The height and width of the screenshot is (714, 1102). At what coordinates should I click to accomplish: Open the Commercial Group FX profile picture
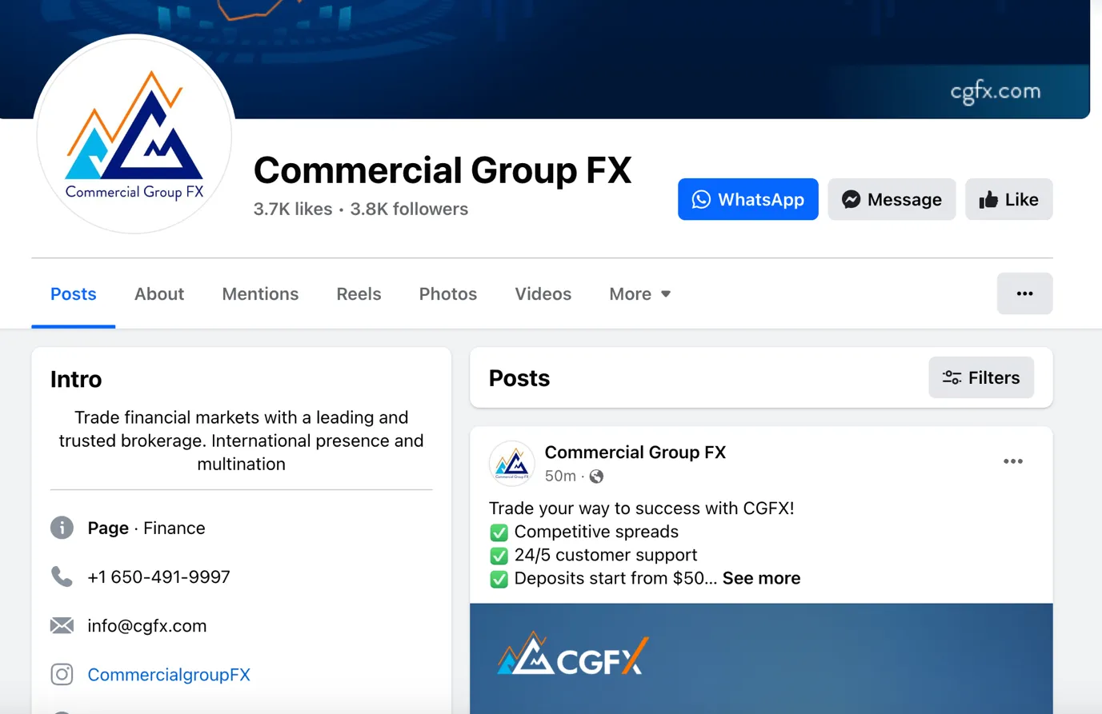[x=134, y=134]
